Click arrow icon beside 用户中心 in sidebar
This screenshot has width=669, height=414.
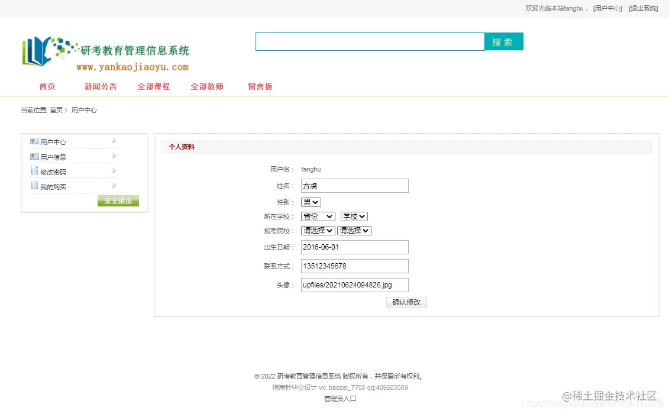114,141
